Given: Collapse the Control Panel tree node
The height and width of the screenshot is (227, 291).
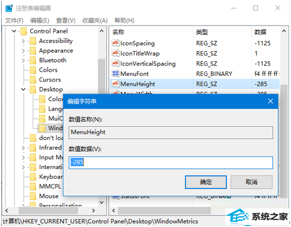Looking at the screenshot, I should click(14, 31).
